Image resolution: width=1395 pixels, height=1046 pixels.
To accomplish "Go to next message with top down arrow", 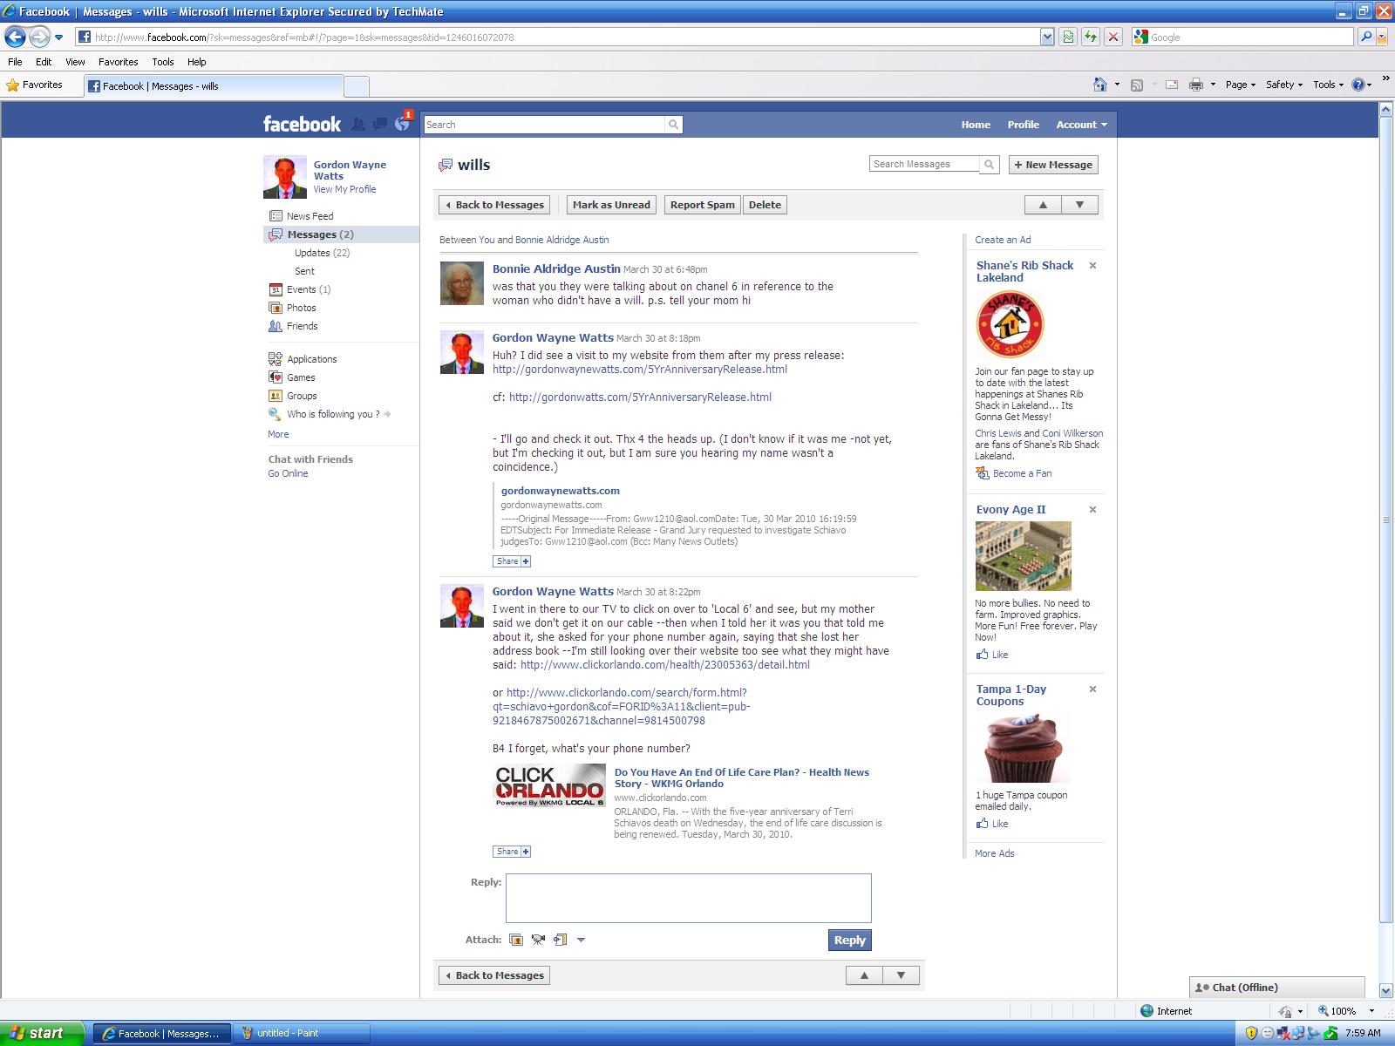I will 1079,205.
